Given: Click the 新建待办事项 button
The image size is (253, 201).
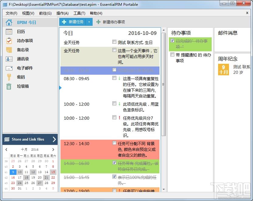Looking at the screenshot, I should 111,22.
